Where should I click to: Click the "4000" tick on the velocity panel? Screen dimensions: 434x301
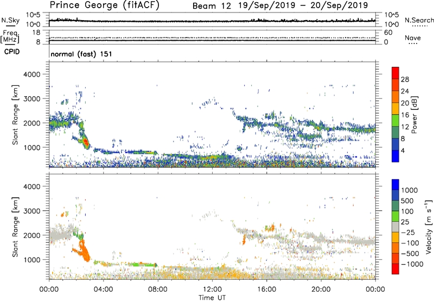coord(31,186)
